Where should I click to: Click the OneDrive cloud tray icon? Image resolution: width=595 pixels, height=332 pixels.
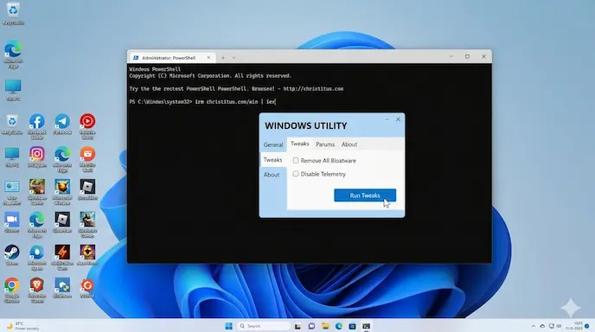542,326
